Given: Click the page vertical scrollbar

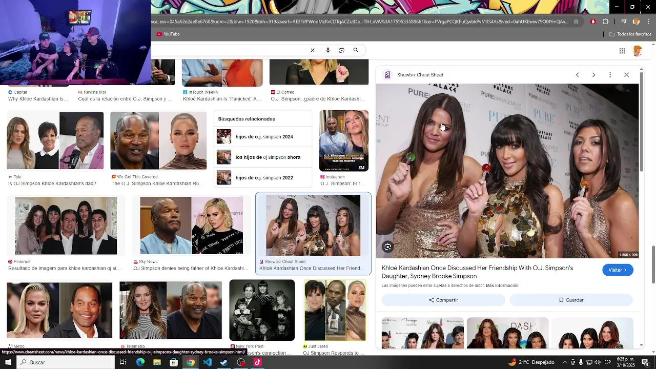Looking at the screenshot, I should (x=653, y=264).
